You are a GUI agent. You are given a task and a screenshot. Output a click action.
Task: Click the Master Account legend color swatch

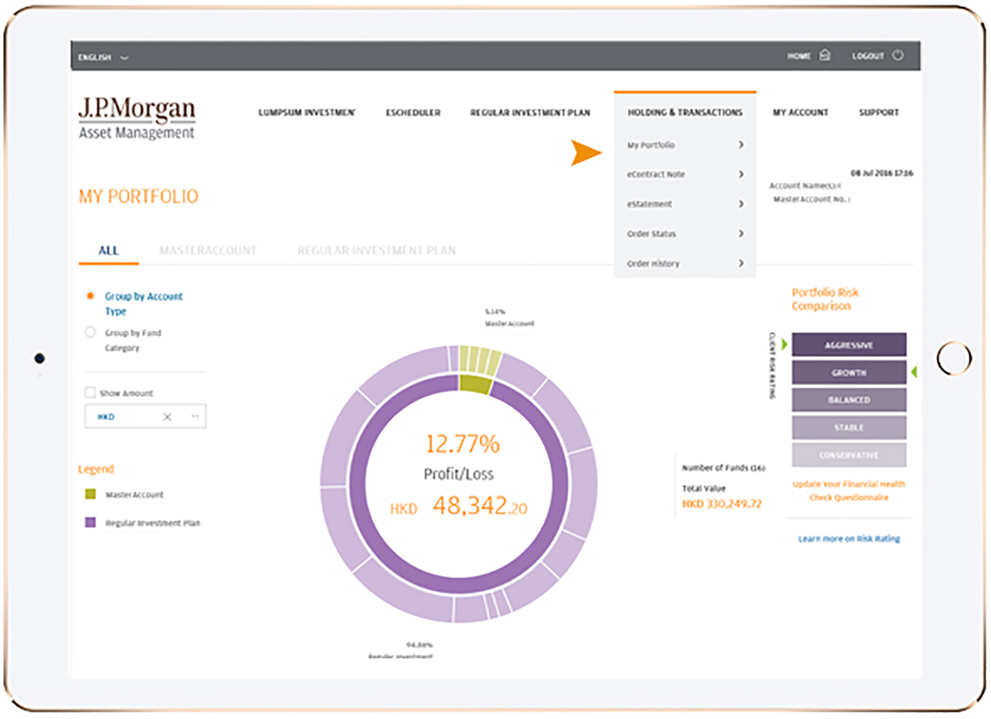pyautogui.click(x=90, y=494)
